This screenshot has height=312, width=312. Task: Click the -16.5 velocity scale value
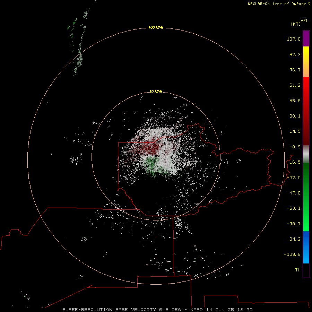point(294,162)
